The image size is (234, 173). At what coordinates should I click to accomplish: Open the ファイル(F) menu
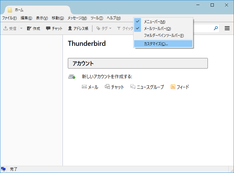(9, 18)
